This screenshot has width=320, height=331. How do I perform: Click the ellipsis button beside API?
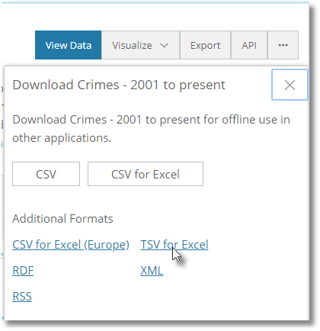(283, 45)
